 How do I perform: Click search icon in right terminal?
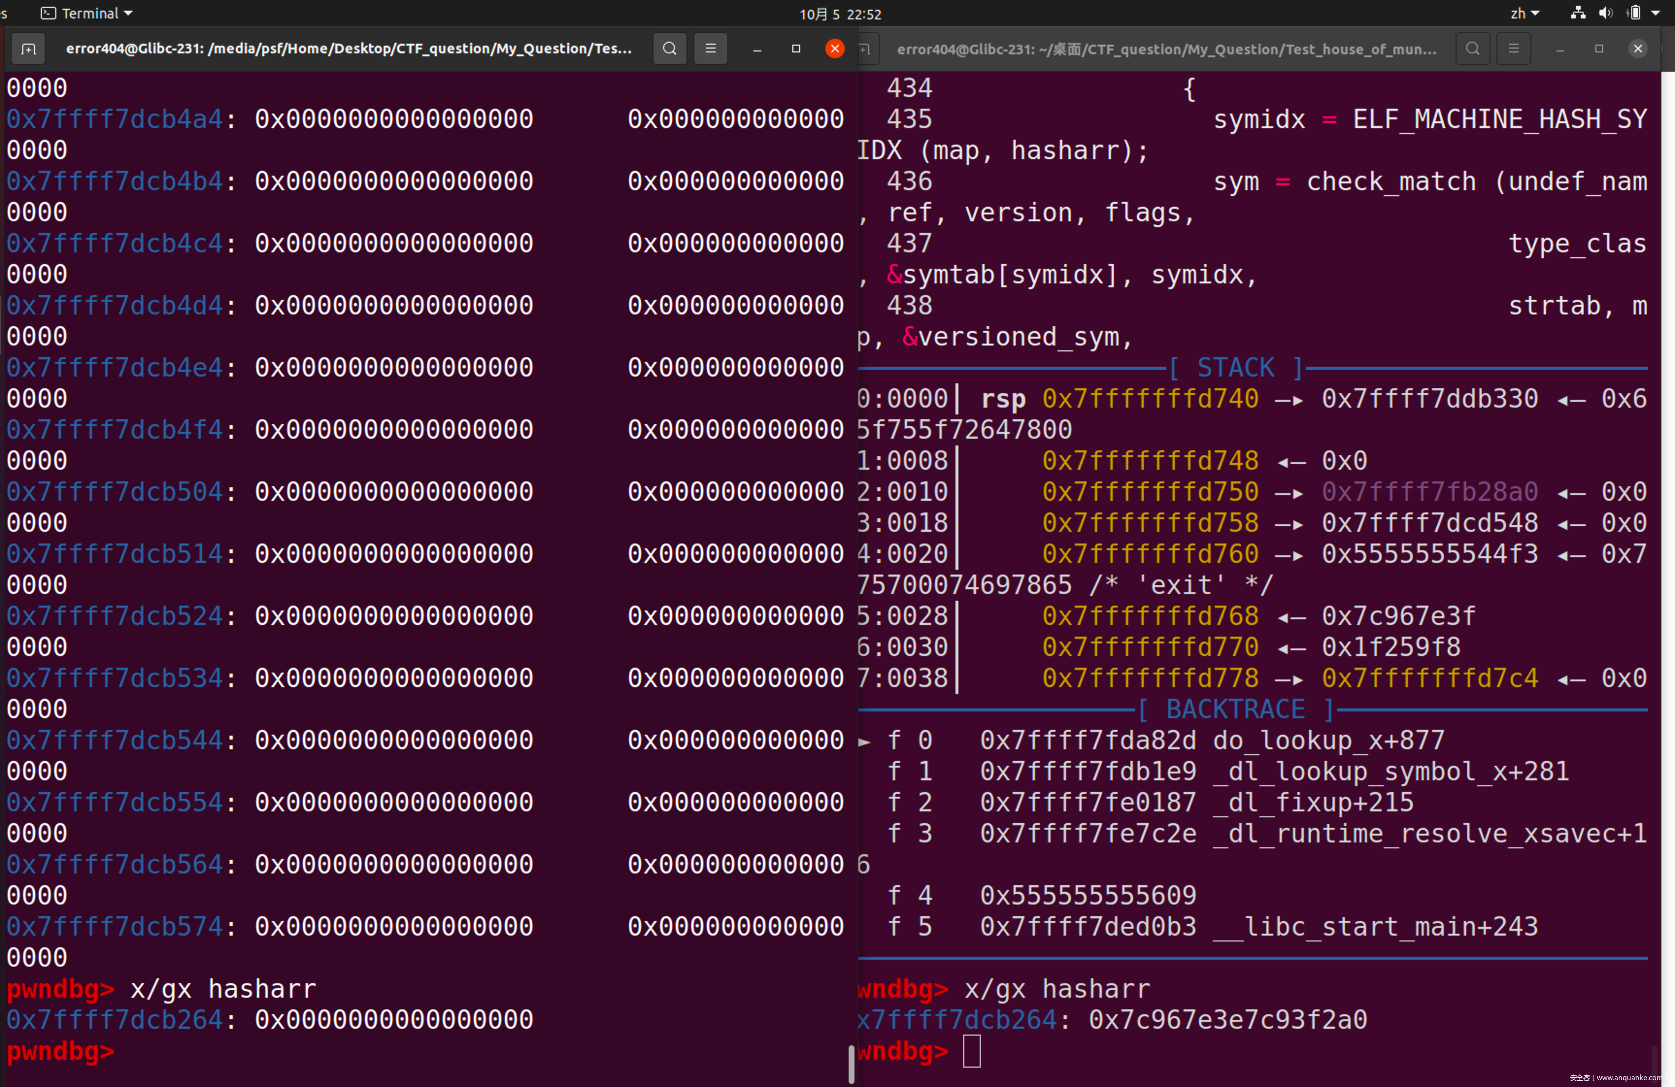coord(1473,49)
